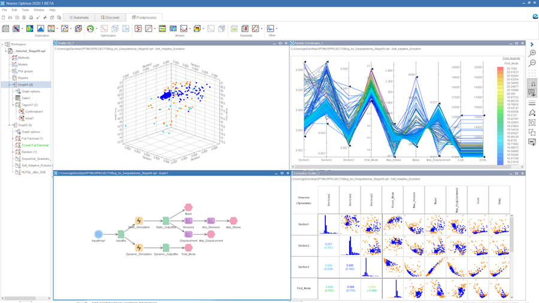Toggle the legend visibility icon at sidebar bottom

coord(532,142)
